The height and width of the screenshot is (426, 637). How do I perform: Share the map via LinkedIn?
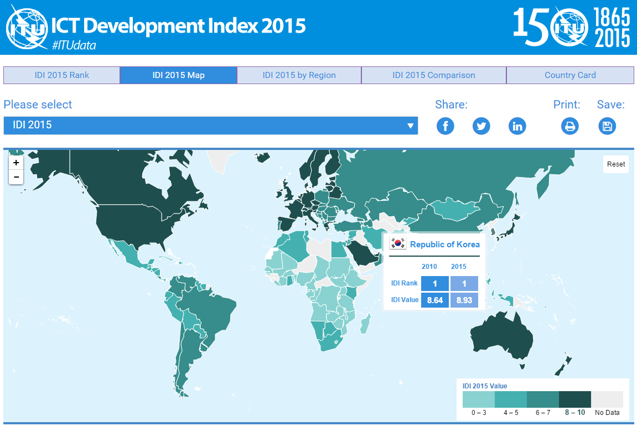tap(517, 126)
